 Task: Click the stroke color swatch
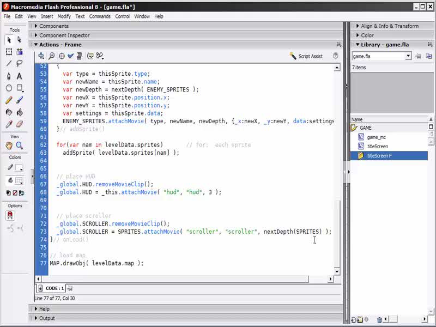click(x=19, y=167)
